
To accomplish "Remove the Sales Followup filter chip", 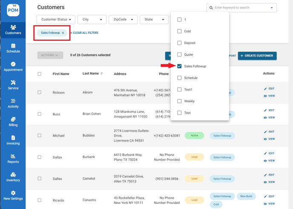I will (63, 33).
